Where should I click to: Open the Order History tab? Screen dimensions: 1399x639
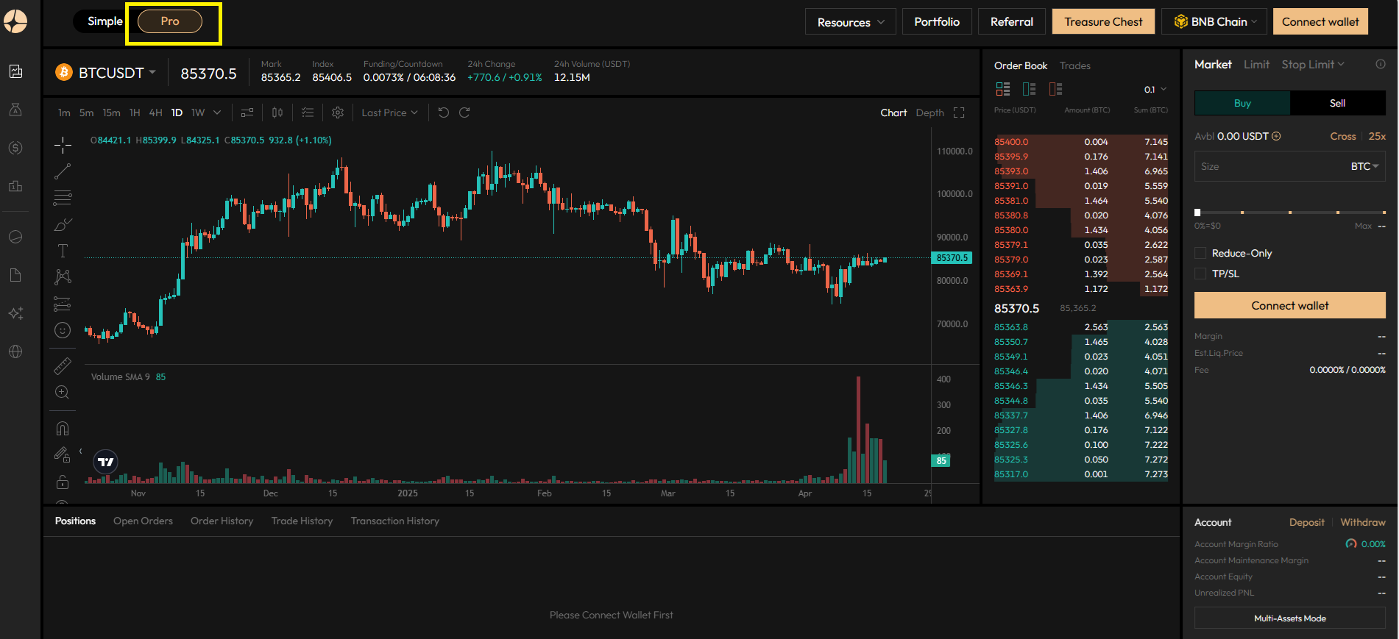[222, 521]
